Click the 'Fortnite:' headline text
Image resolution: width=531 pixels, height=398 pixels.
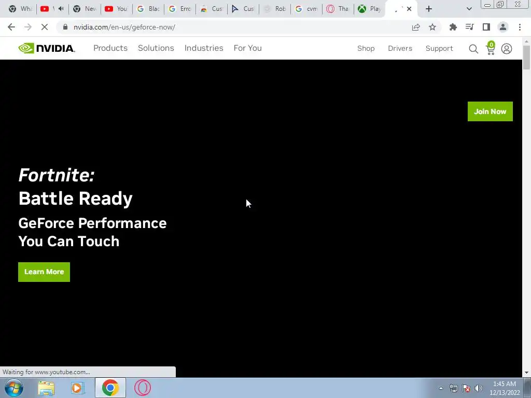[57, 175]
